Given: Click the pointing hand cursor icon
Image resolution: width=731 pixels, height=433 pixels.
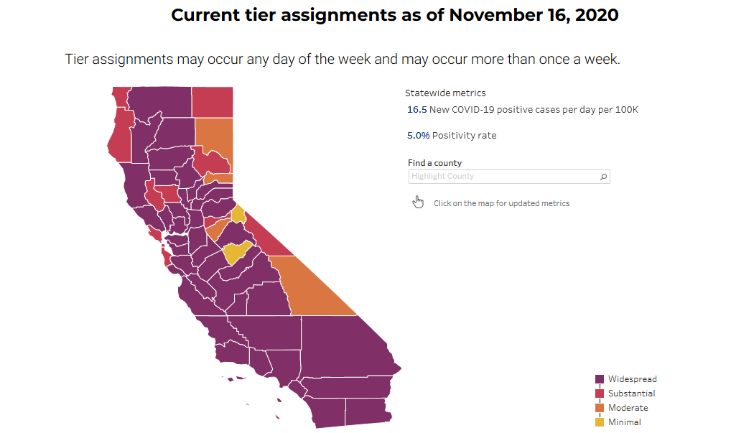Looking at the screenshot, I should 419,202.
